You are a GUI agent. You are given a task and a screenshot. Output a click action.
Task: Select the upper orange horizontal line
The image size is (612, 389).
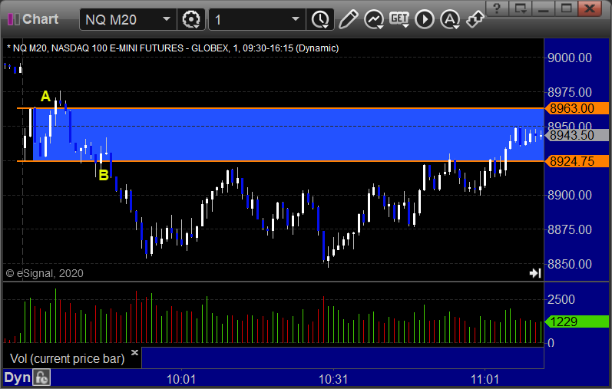point(280,108)
